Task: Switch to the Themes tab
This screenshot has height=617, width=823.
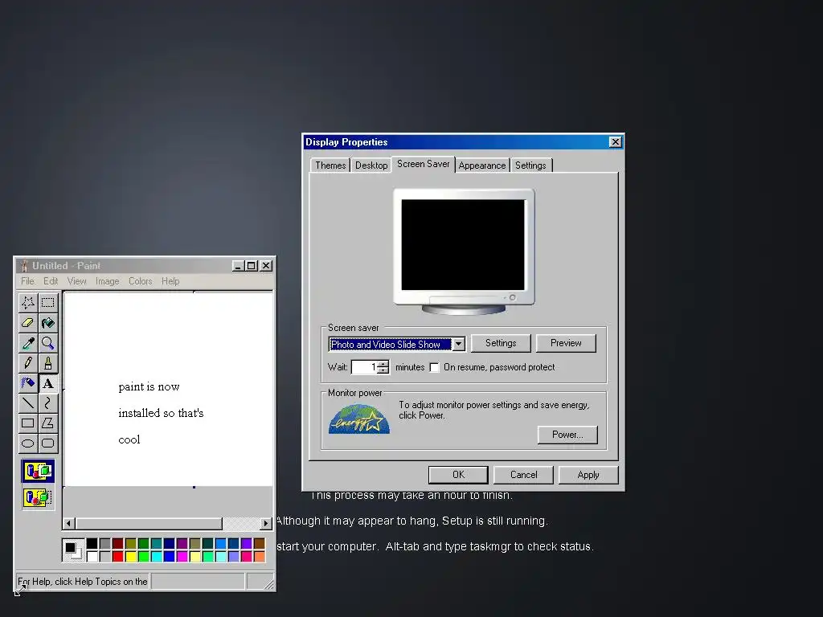Action: coord(330,165)
